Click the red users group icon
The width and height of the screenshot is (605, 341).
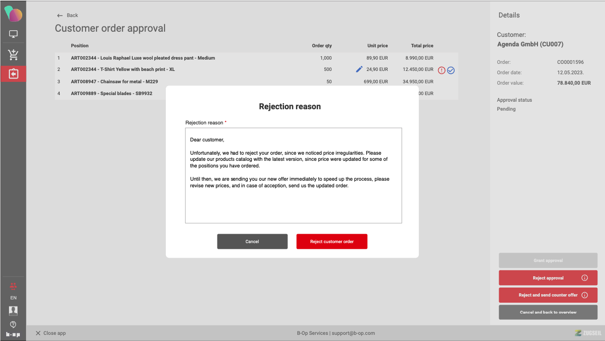pos(13,286)
